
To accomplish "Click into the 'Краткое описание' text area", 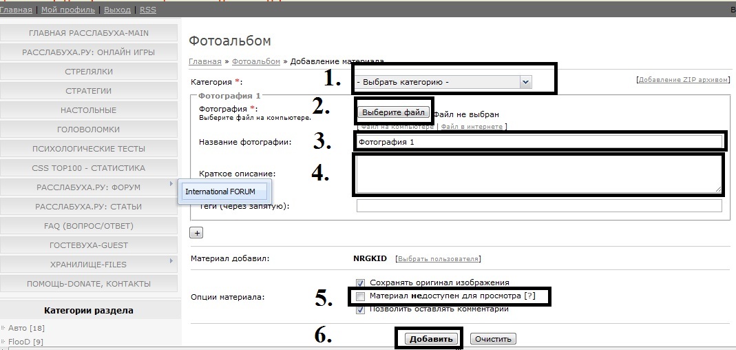I will coord(539,174).
